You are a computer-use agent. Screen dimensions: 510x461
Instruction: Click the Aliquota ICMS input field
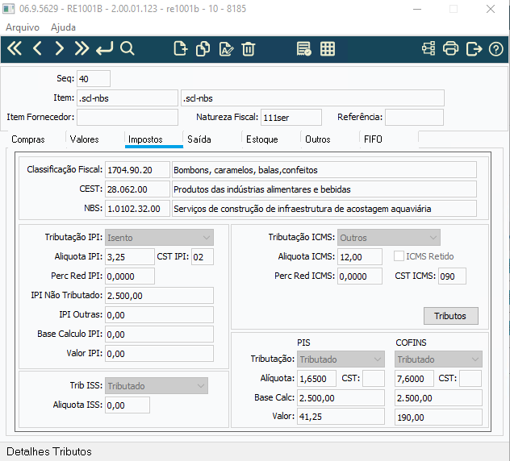(x=360, y=256)
